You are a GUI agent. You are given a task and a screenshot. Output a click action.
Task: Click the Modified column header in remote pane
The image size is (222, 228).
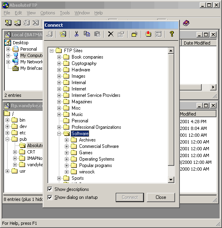click(198, 114)
